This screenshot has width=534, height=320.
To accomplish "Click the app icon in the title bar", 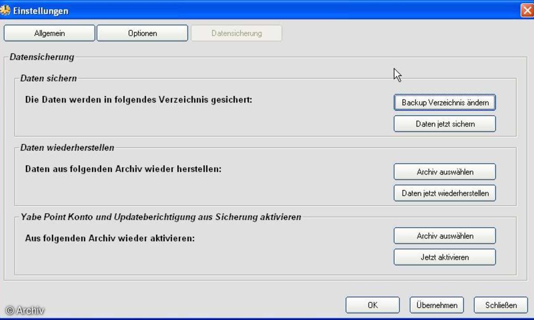I will pos(5,11).
